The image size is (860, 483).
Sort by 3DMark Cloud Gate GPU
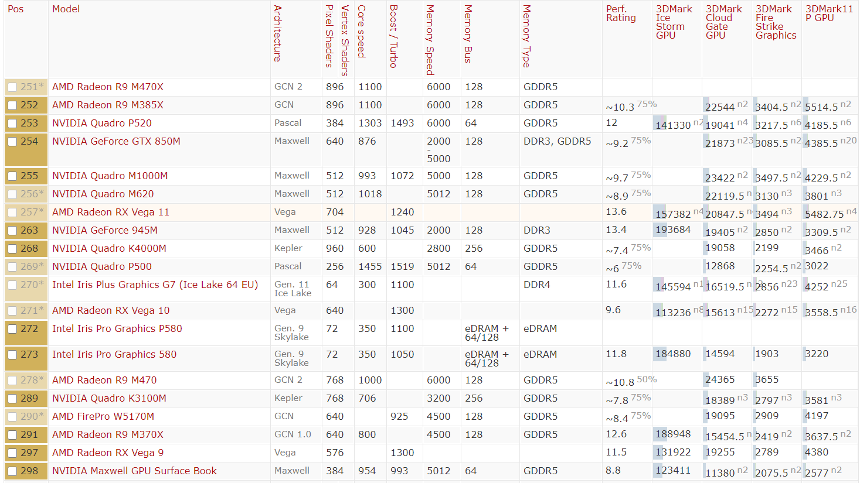724,22
